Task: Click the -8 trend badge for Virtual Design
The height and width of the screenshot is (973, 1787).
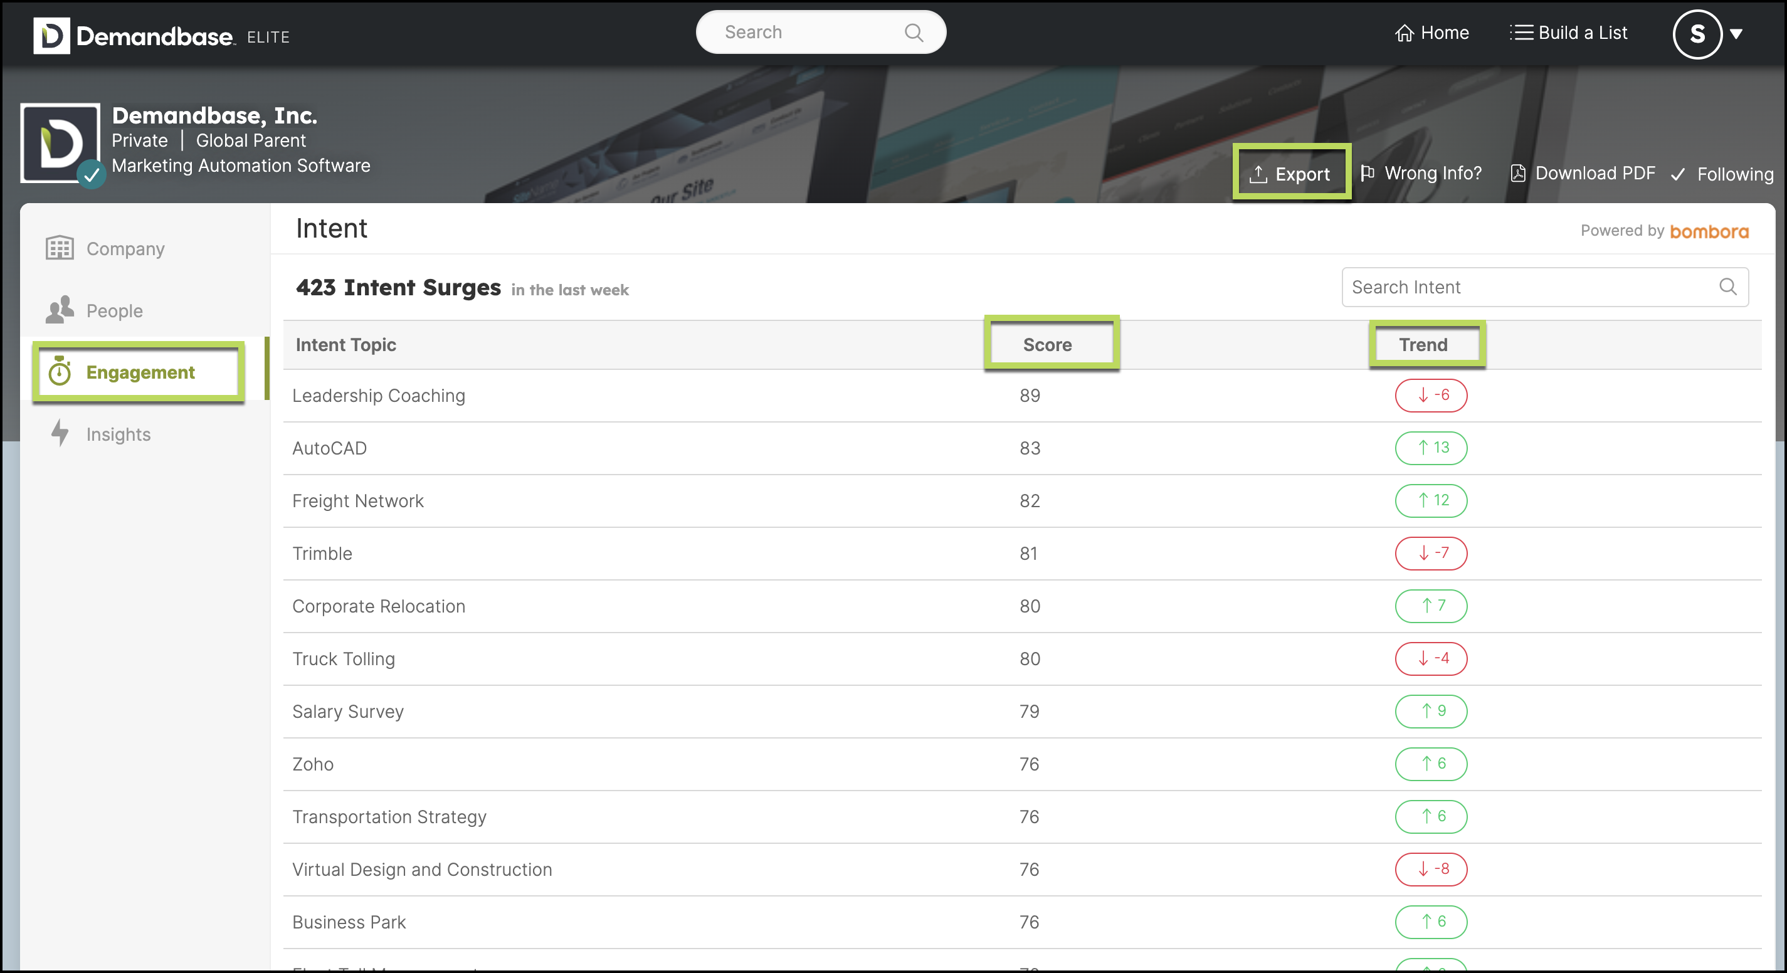Action: click(1430, 870)
